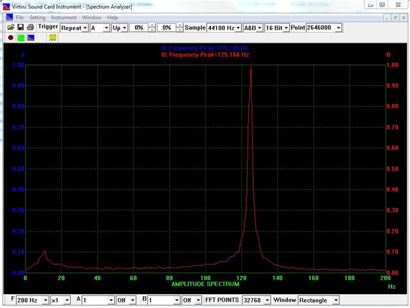Open the green oscilloscope icon
This screenshot has height=308, width=410.
point(21,38)
